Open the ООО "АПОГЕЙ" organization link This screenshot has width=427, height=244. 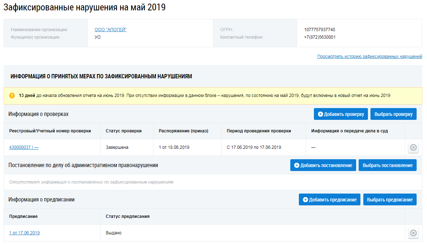111,30
